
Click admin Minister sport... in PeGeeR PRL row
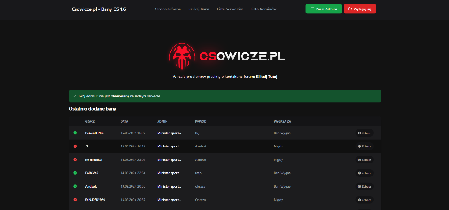[x=169, y=133]
